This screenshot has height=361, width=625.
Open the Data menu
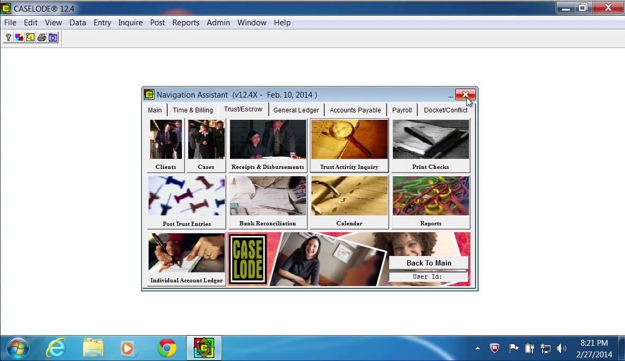point(78,23)
